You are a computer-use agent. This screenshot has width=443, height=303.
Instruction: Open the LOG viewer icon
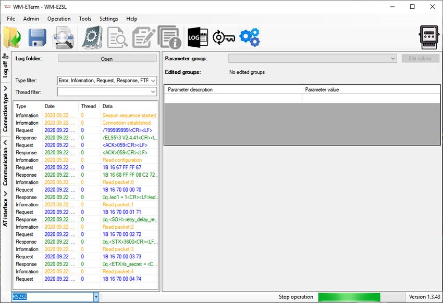(x=198, y=37)
